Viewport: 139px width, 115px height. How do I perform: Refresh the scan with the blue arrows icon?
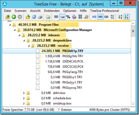[34, 17]
